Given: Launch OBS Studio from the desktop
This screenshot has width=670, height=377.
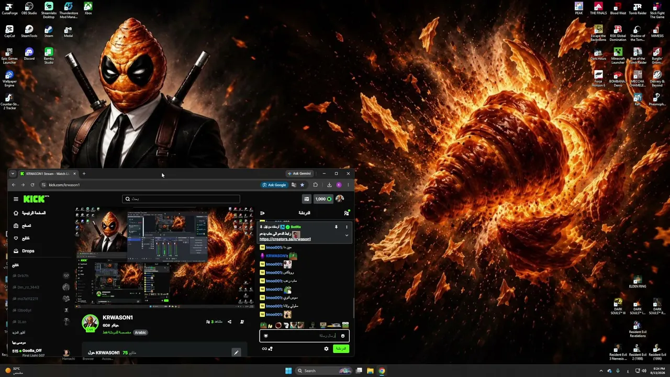Looking at the screenshot, I should coord(29,8).
